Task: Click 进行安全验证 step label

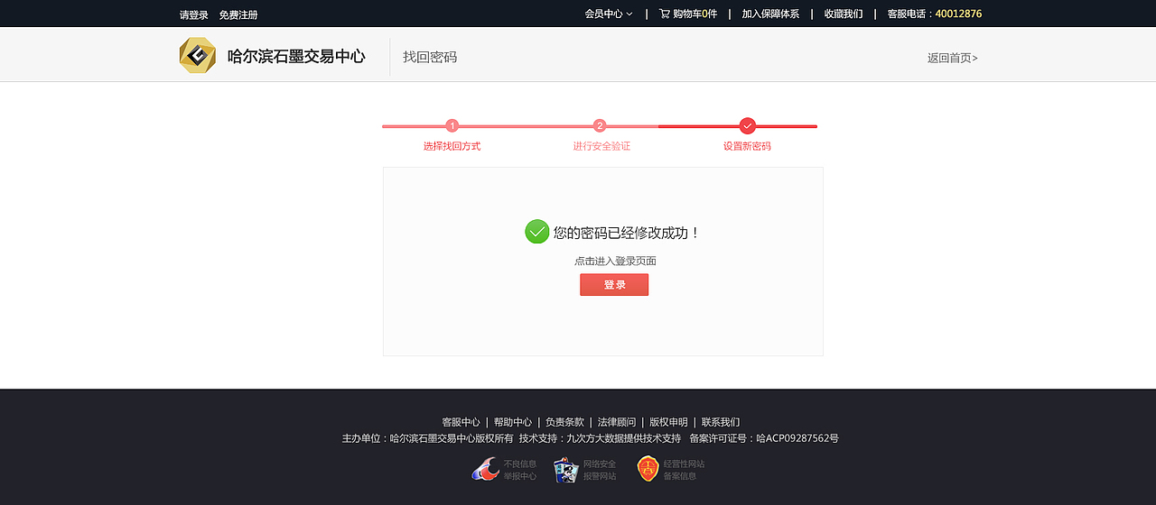Action: point(601,146)
